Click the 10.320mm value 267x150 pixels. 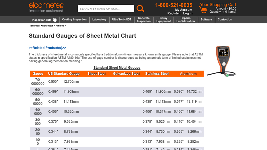coord(71,112)
